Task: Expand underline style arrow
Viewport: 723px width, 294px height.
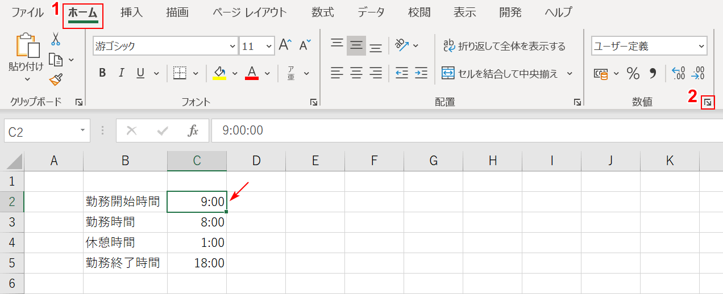Action: coord(155,73)
